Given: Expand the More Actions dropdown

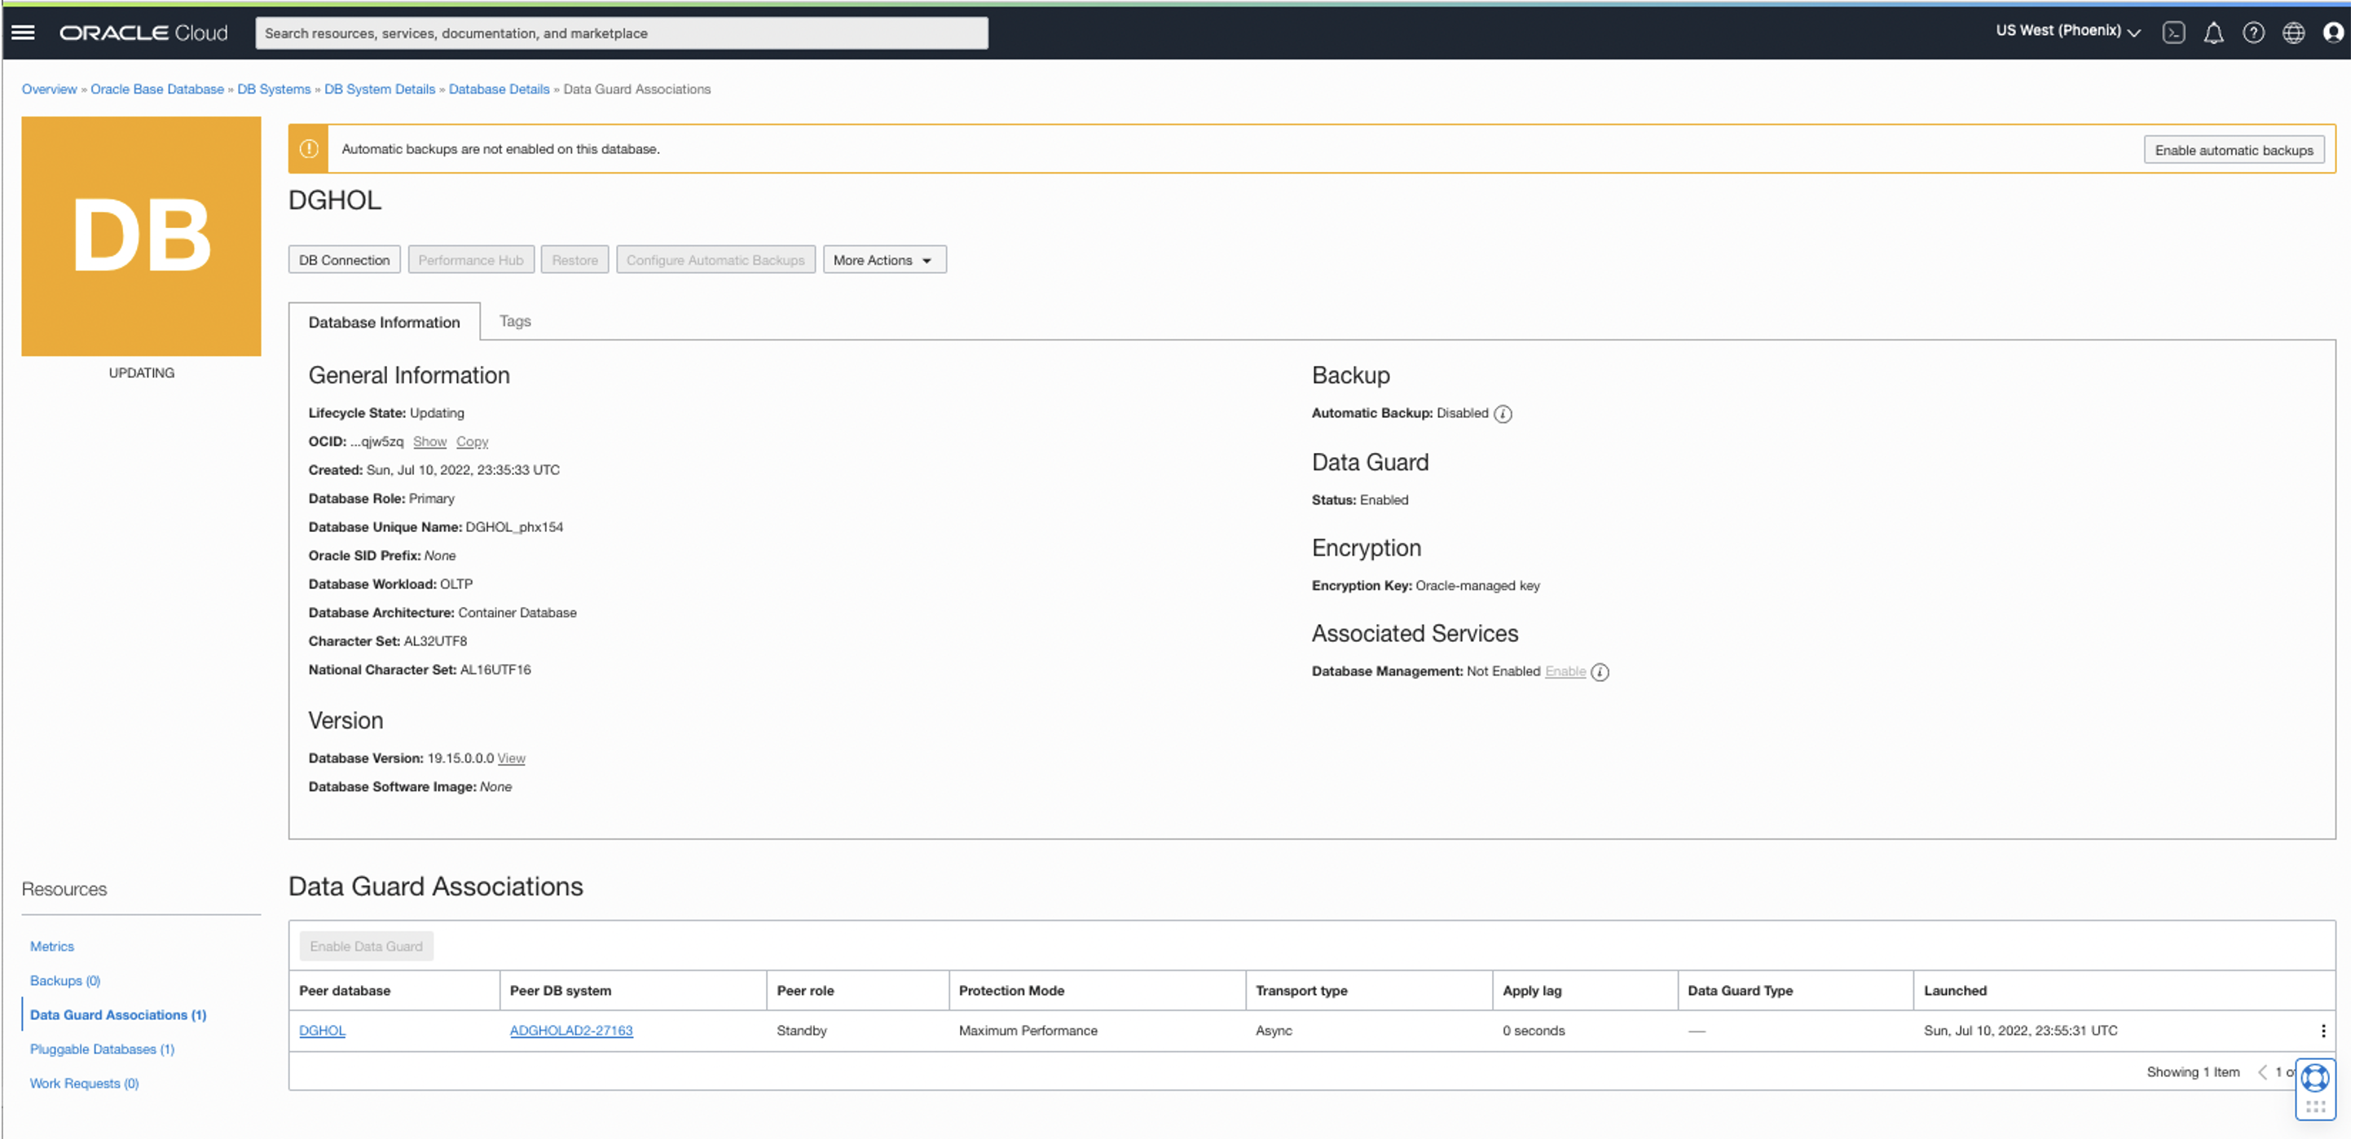Looking at the screenshot, I should pyautogui.click(x=883, y=261).
